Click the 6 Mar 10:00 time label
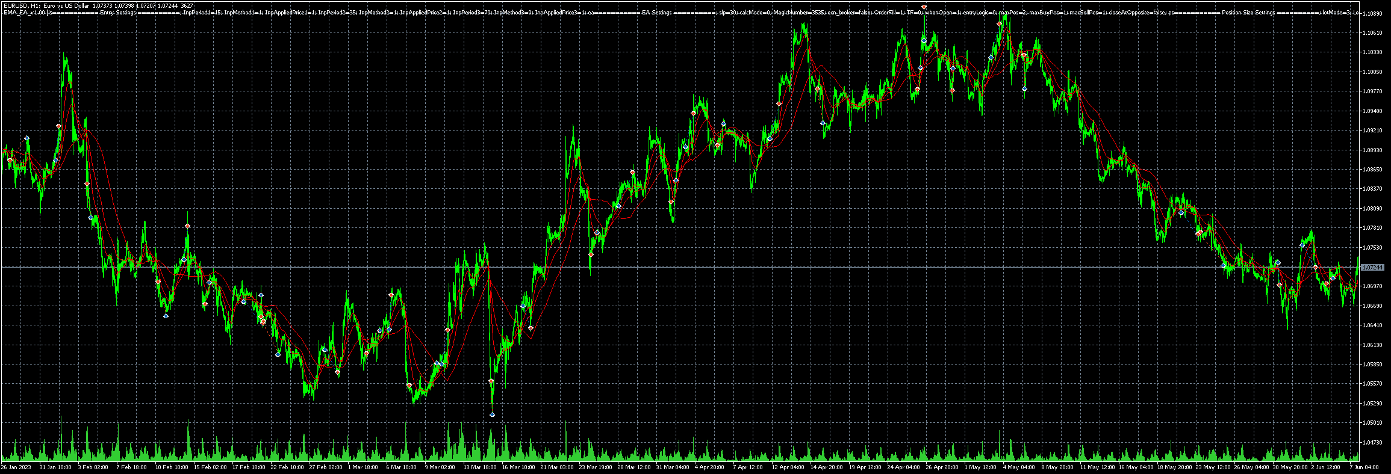Viewport: 1391px width, 474px height. click(x=401, y=467)
